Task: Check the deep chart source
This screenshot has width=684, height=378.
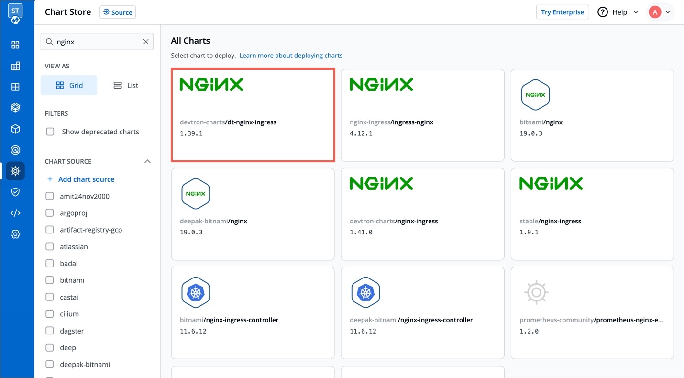Action: coord(50,347)
